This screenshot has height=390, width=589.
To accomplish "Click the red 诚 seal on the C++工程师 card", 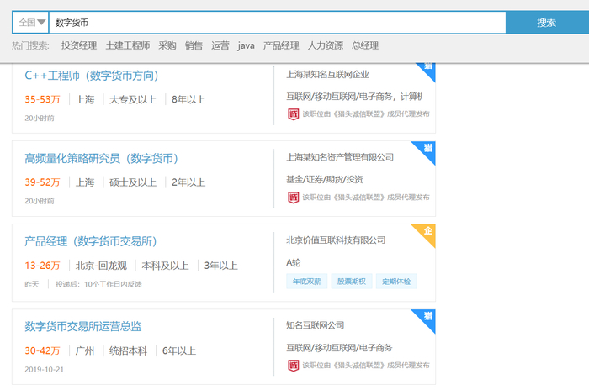I will pyautogui.click(x=294, y=114).
